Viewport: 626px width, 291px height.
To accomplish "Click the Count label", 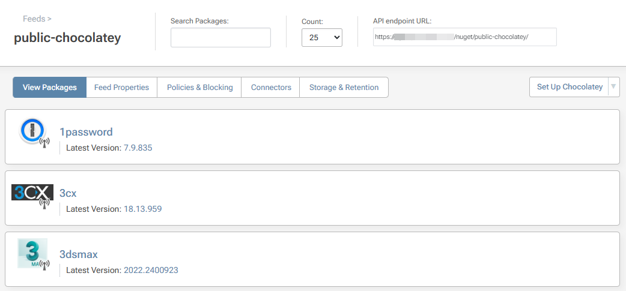I will [312, 22].
